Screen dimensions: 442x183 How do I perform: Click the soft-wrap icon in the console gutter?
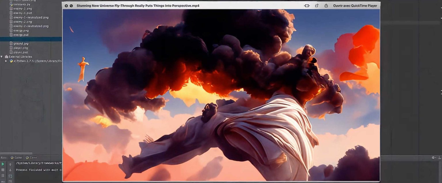[10, 176]
